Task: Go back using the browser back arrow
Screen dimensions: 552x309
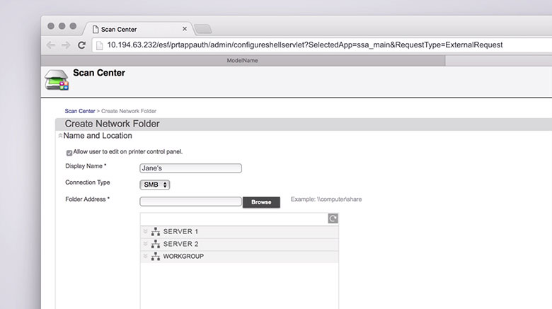Action: click(x=51, y=45)
